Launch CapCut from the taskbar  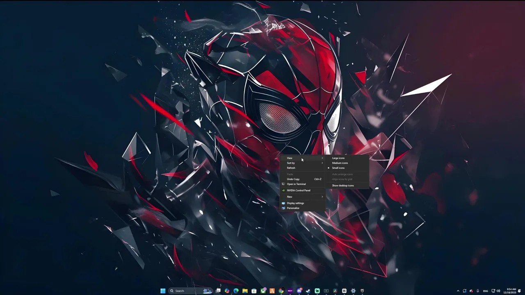344,291
